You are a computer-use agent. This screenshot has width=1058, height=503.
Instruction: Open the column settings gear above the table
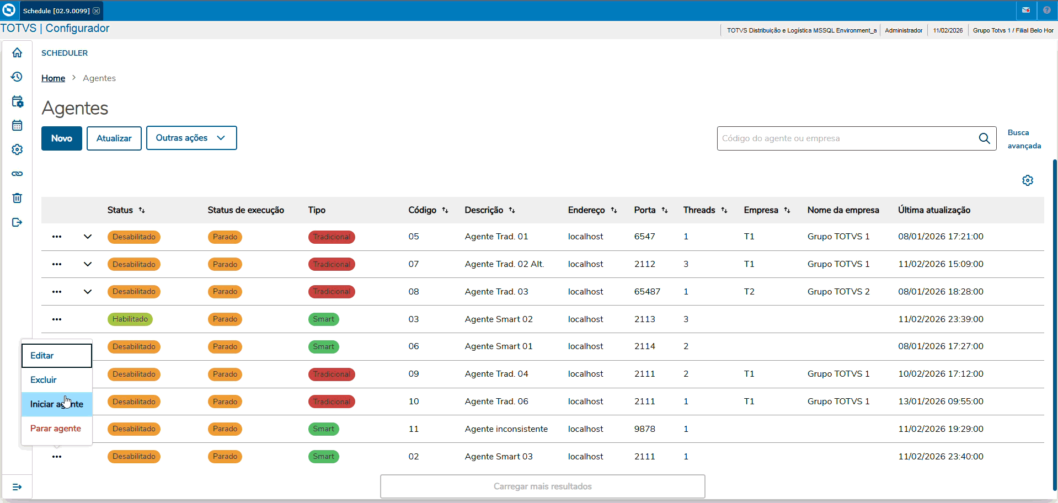(x=1028, y=180)
